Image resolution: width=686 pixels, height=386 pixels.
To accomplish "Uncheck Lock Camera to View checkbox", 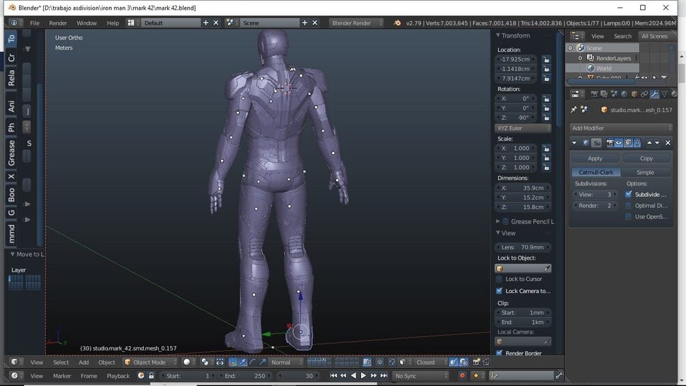I will pos(499,291).
